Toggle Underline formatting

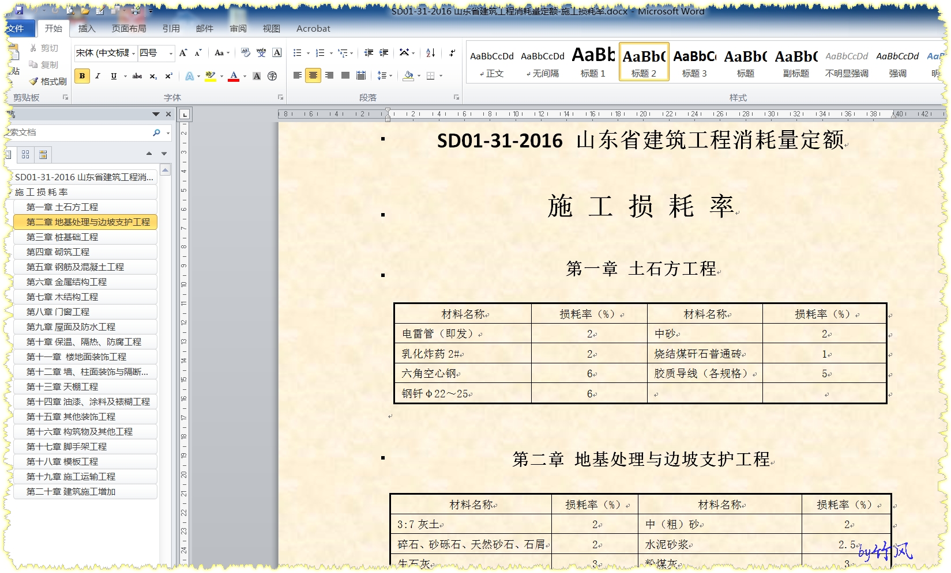(x=114, y=76)
